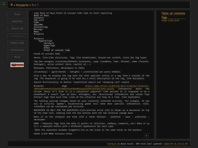
Task: Navigate to Interests
Action: (x=17, y=50)
